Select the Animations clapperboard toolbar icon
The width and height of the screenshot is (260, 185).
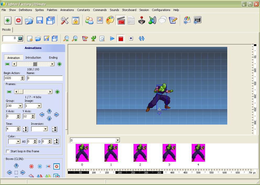(121, 20)
